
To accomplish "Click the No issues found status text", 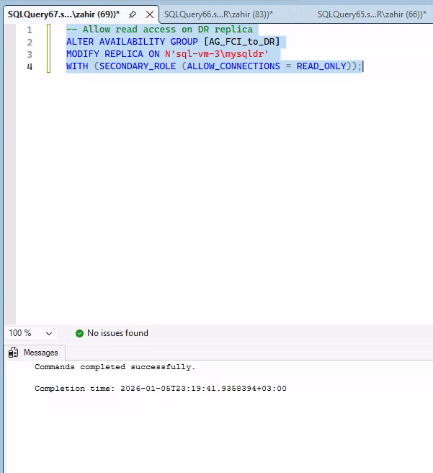I will 117,333.
